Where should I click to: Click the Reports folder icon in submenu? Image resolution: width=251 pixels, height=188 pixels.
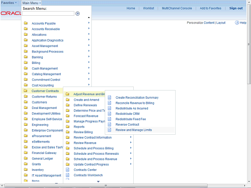68,127
